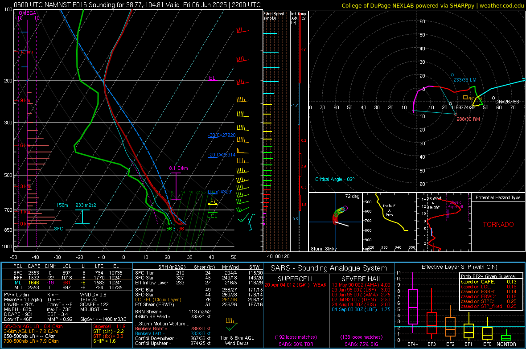Click the OMEGA label
The width and height of the screenshot is (526, 349).
(28, 13)
